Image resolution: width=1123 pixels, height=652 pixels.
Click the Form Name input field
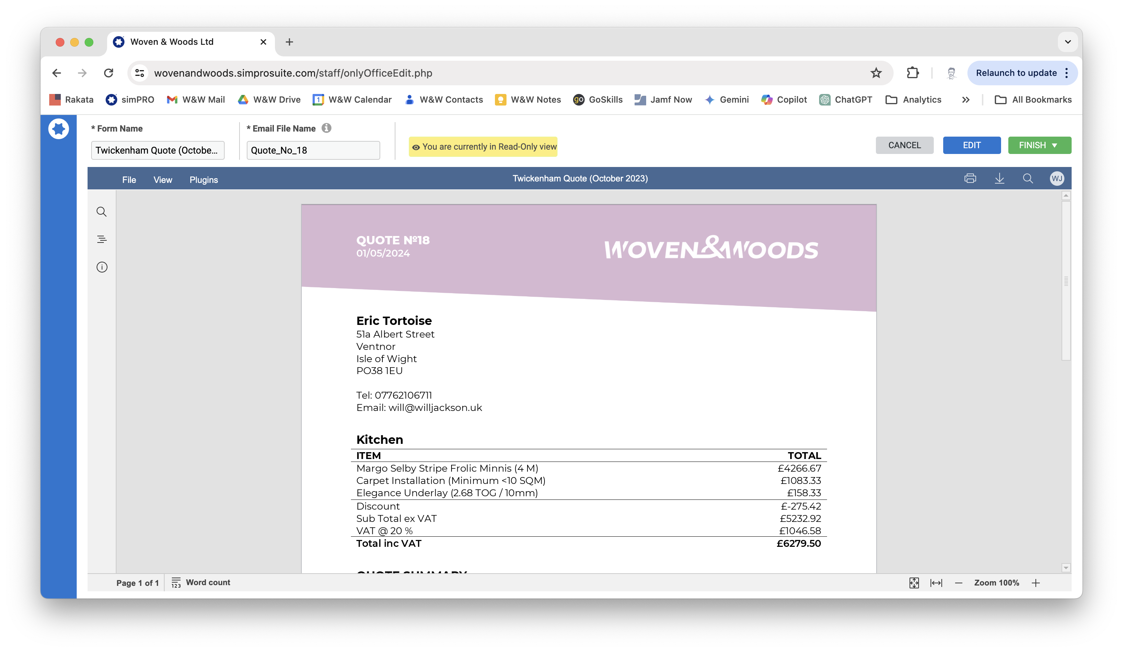(x=157, y=150)
